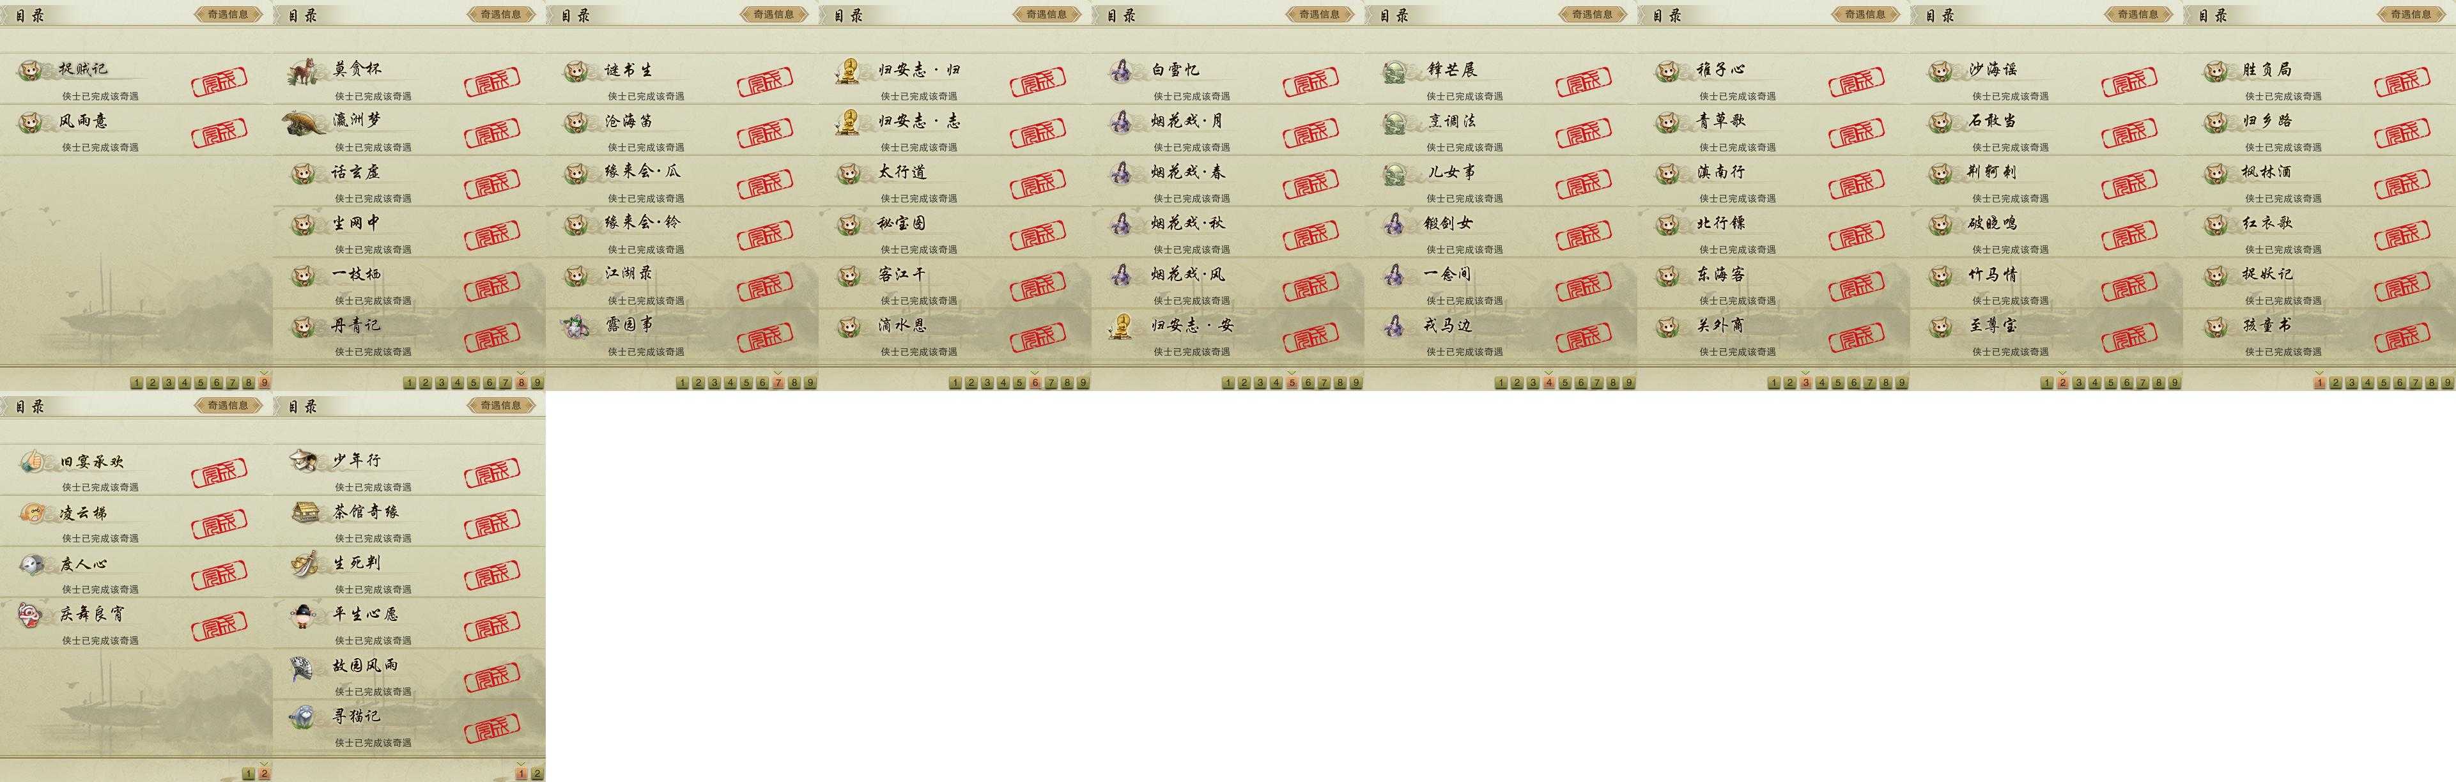
Task: Select the lizard icon next to 瀛洲梦
Action: click(304, 123)
